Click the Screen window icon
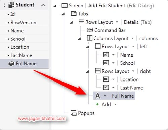Screen dimensions: 168x130 (x=65, y=5)
